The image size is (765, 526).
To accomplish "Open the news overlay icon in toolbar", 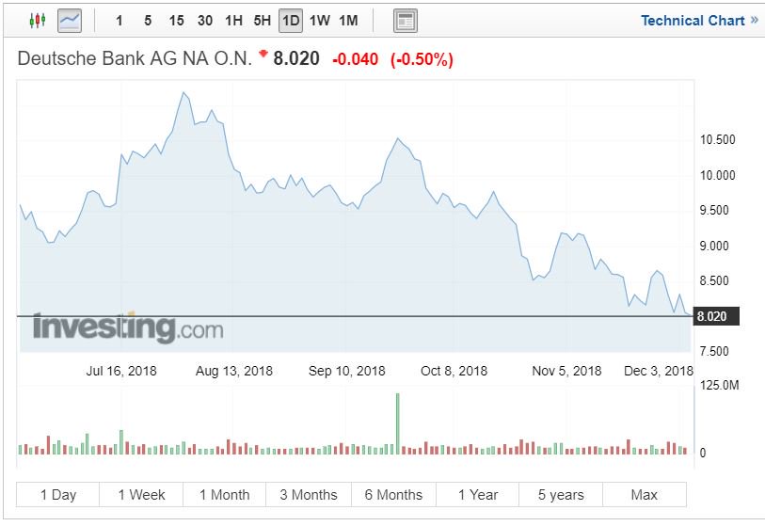I will (406, 21).
